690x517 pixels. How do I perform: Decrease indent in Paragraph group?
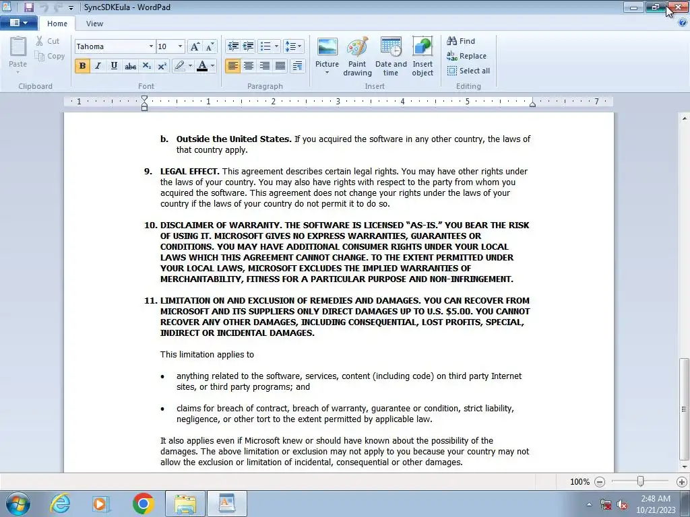click(232, 46)
